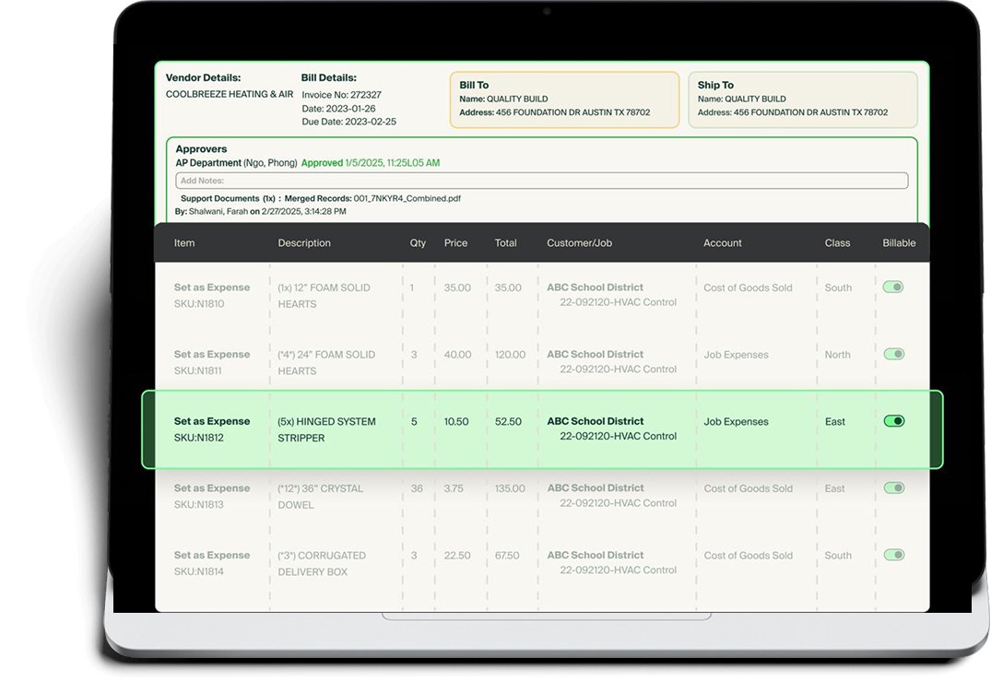Select Account 'Cost of Goods Sold' in SKU:N1810 row

[749, 288]
